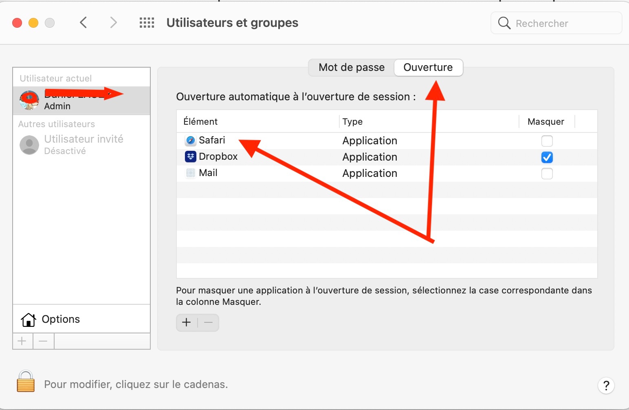Select the Ouverture tab
The image size is (629, 410).
pyautogui.click(x=428, y=68)
